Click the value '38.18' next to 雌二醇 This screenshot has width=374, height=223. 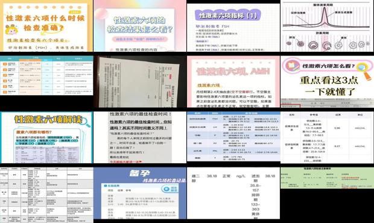(212, 176)
